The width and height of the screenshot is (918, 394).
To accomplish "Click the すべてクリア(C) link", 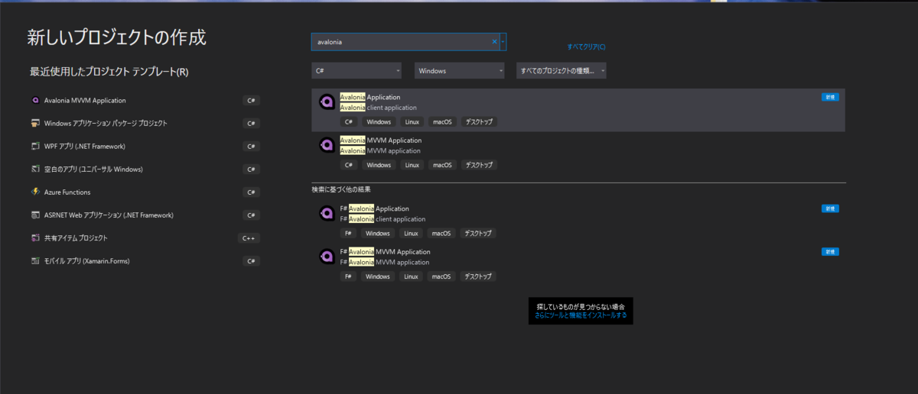I will 587,47.
